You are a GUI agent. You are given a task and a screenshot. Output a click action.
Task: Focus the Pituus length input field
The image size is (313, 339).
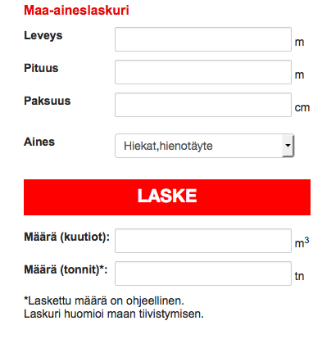(x=203, y=72)
